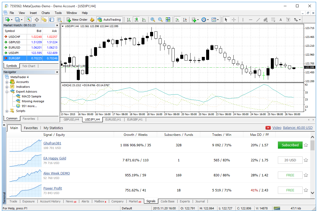Tile chart windows icon

point(168,20)
